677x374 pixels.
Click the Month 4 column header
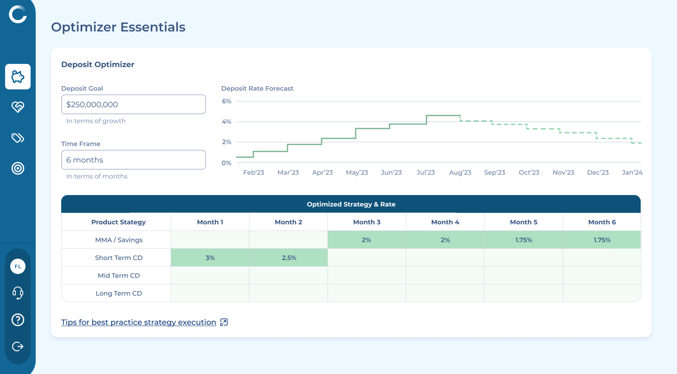tap(445, 222)
